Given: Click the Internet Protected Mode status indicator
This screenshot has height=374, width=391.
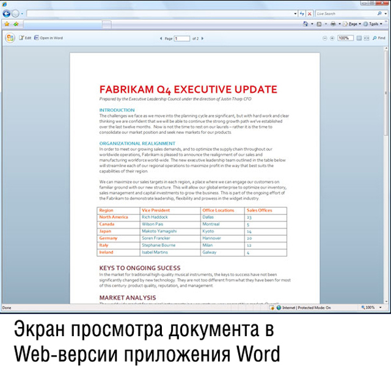Looking at the screenshot, I should point(303,307).
